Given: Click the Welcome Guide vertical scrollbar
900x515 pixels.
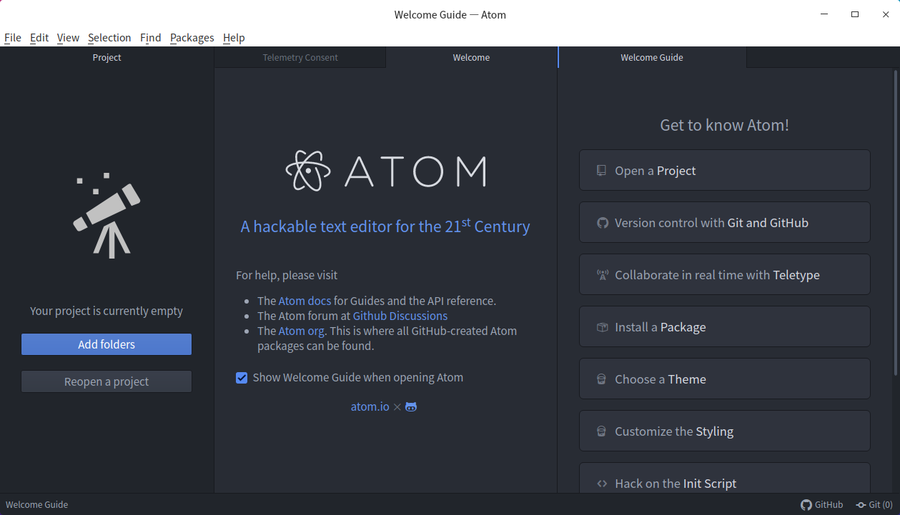Looking at the screenshot, I should [x=896, y=221].
